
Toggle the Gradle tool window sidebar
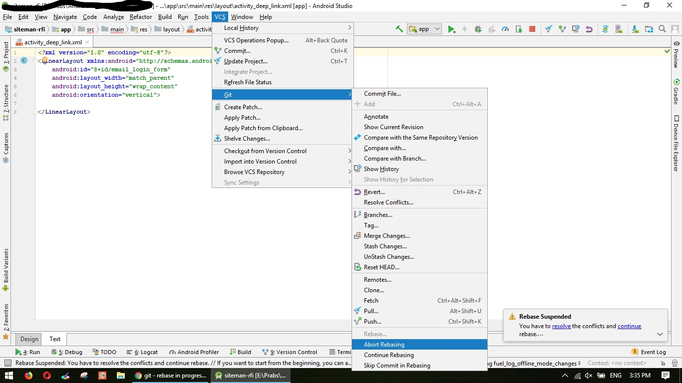(677, 90)
